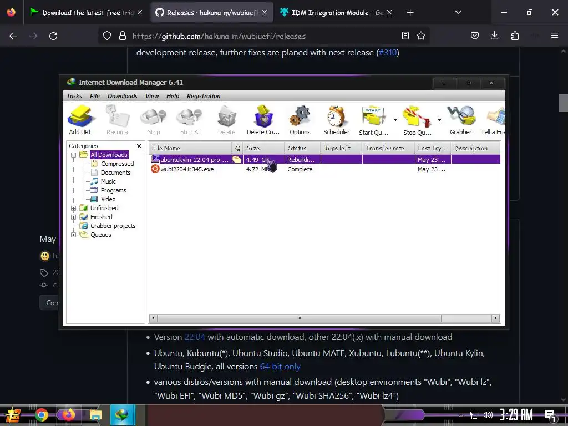
Task: Open a new Firefox tab
Action: tap(410, 13)
